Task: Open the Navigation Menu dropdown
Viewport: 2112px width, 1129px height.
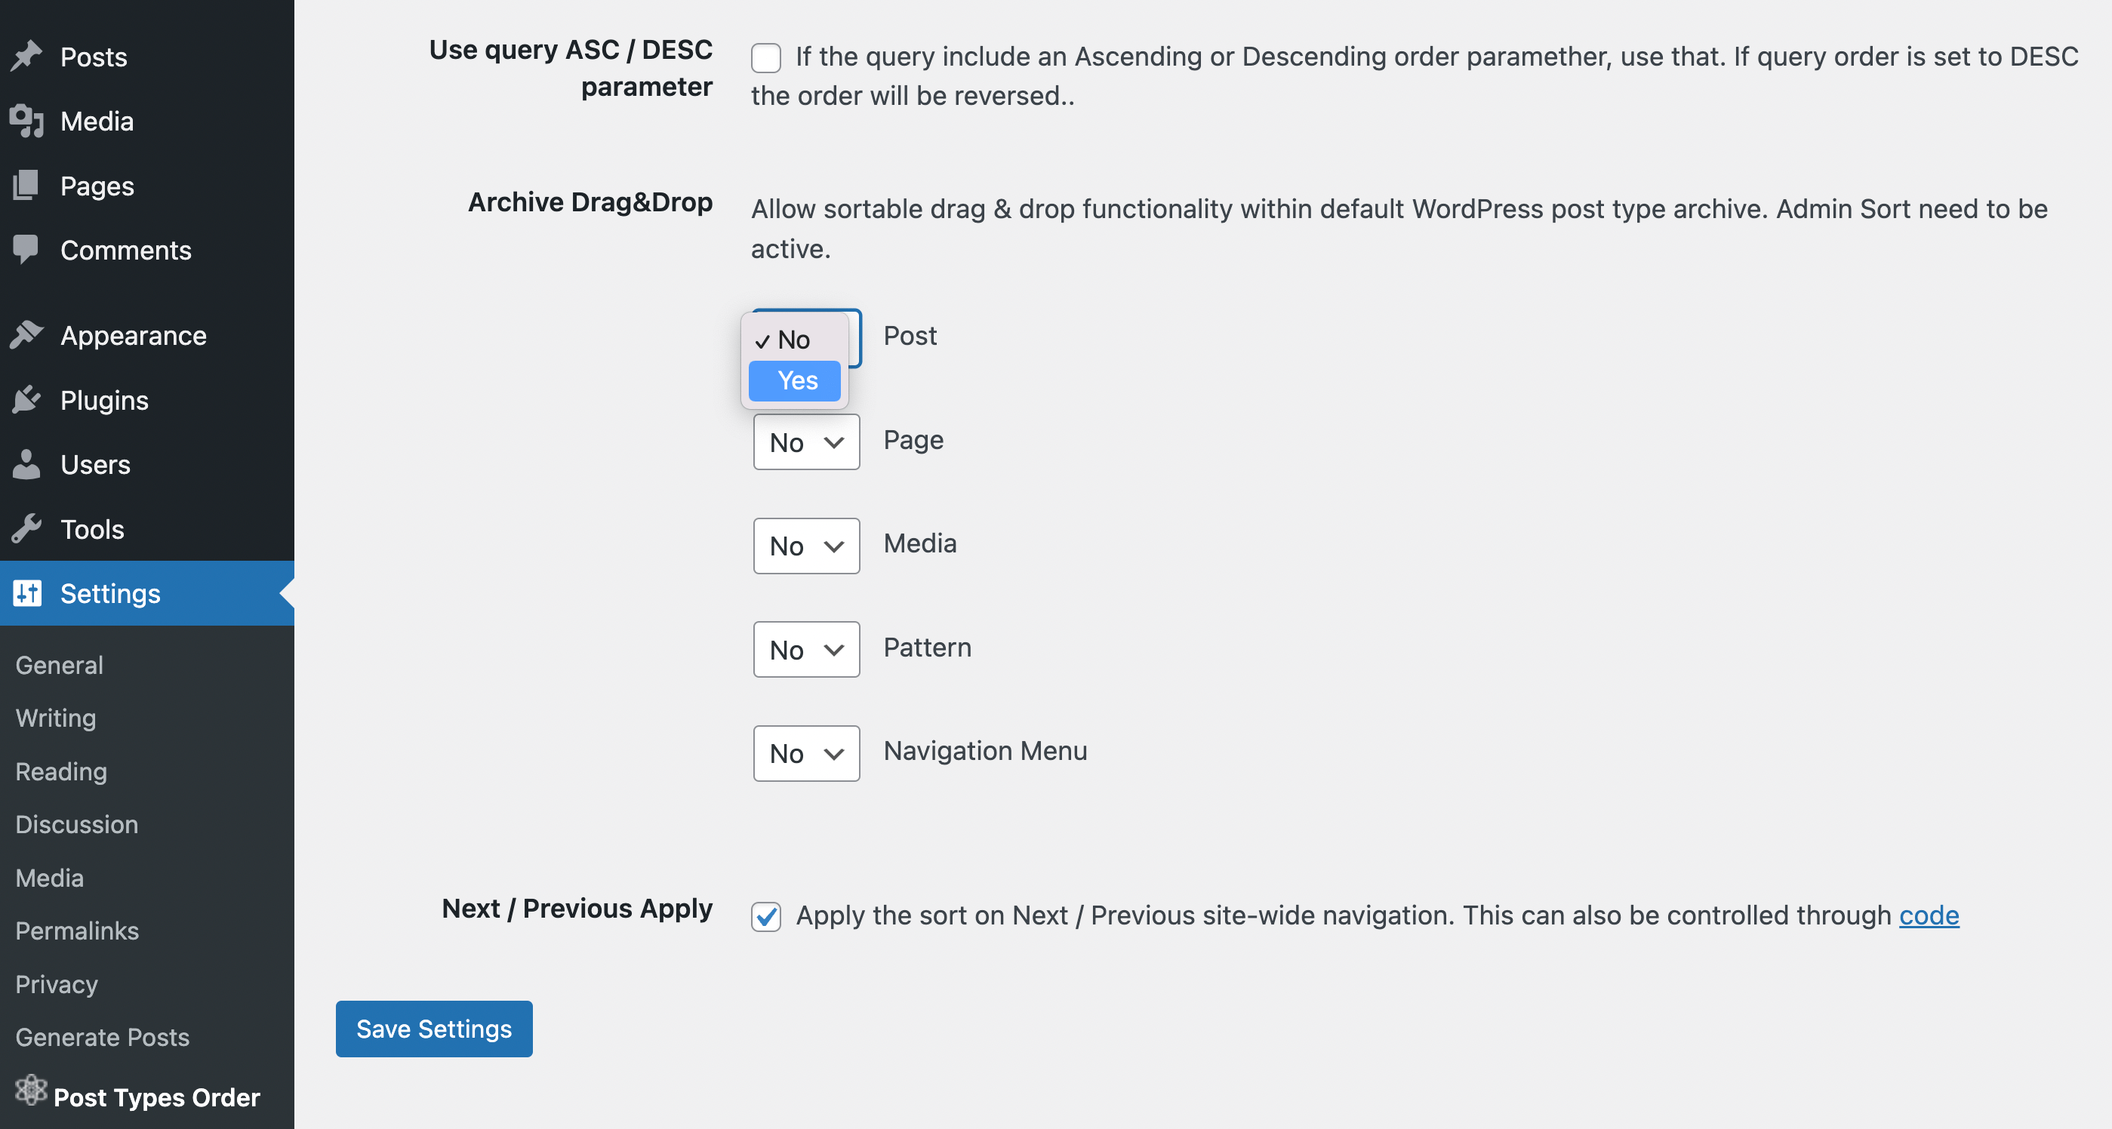Action: (806, 753)
